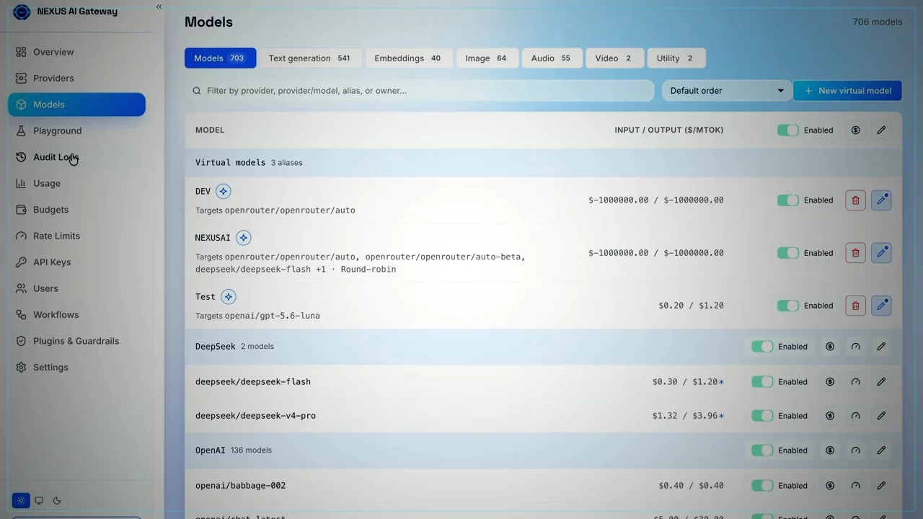Switch to the Utility tab
The height and width of the screenshot is (519, 923).
point(676,58)
